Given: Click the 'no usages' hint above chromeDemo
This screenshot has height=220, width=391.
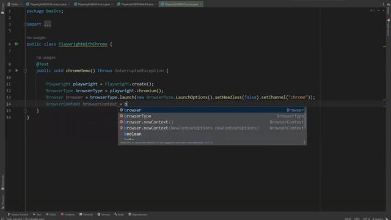Looking at the screenshot, I should point(46,57).
